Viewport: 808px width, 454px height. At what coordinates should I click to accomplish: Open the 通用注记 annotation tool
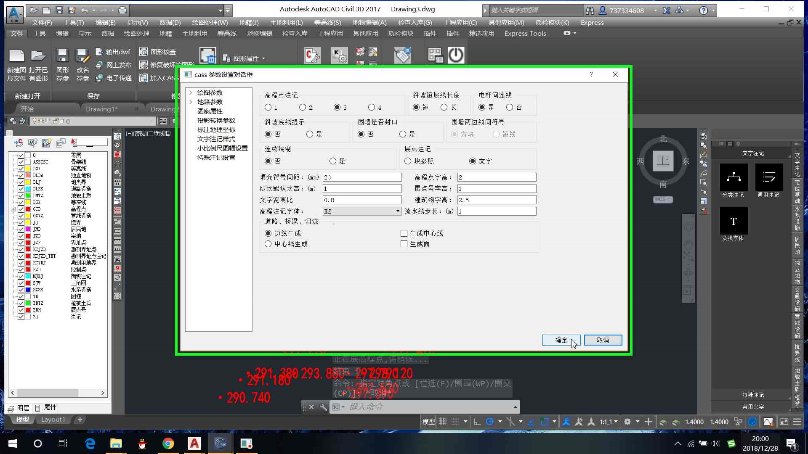pos(769,177)
